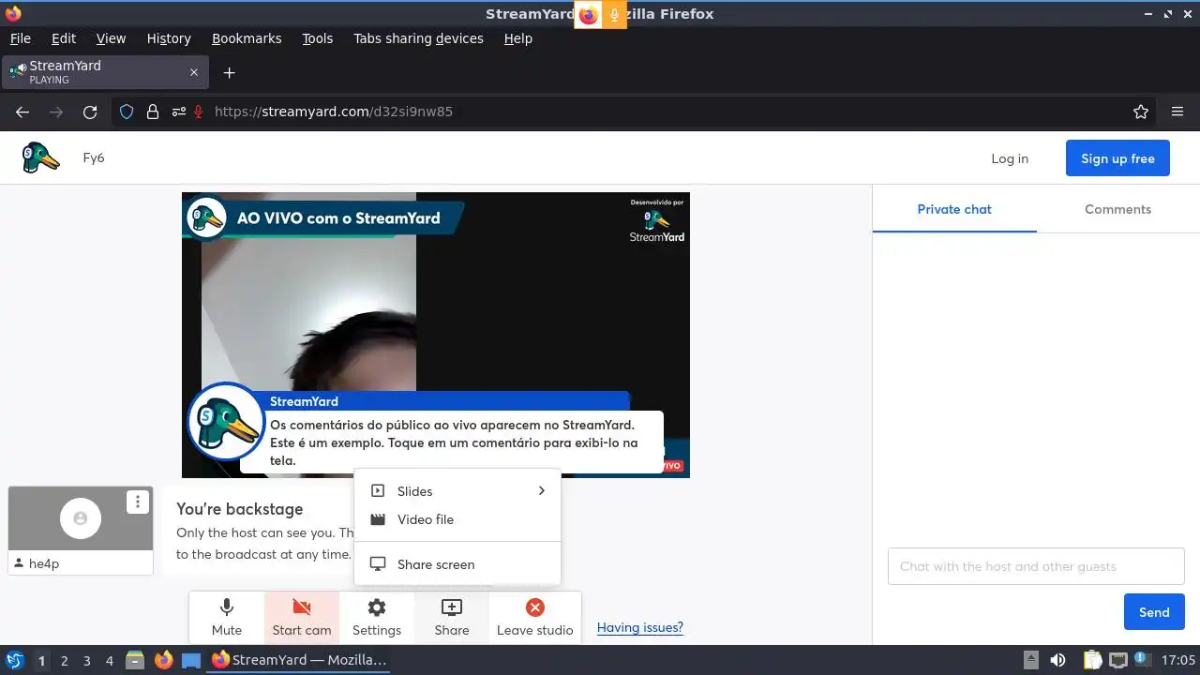This screenshot has height=675, width=1200.
Task: Select Share screen in the popup menu
Action: click(x=457, y=564)
